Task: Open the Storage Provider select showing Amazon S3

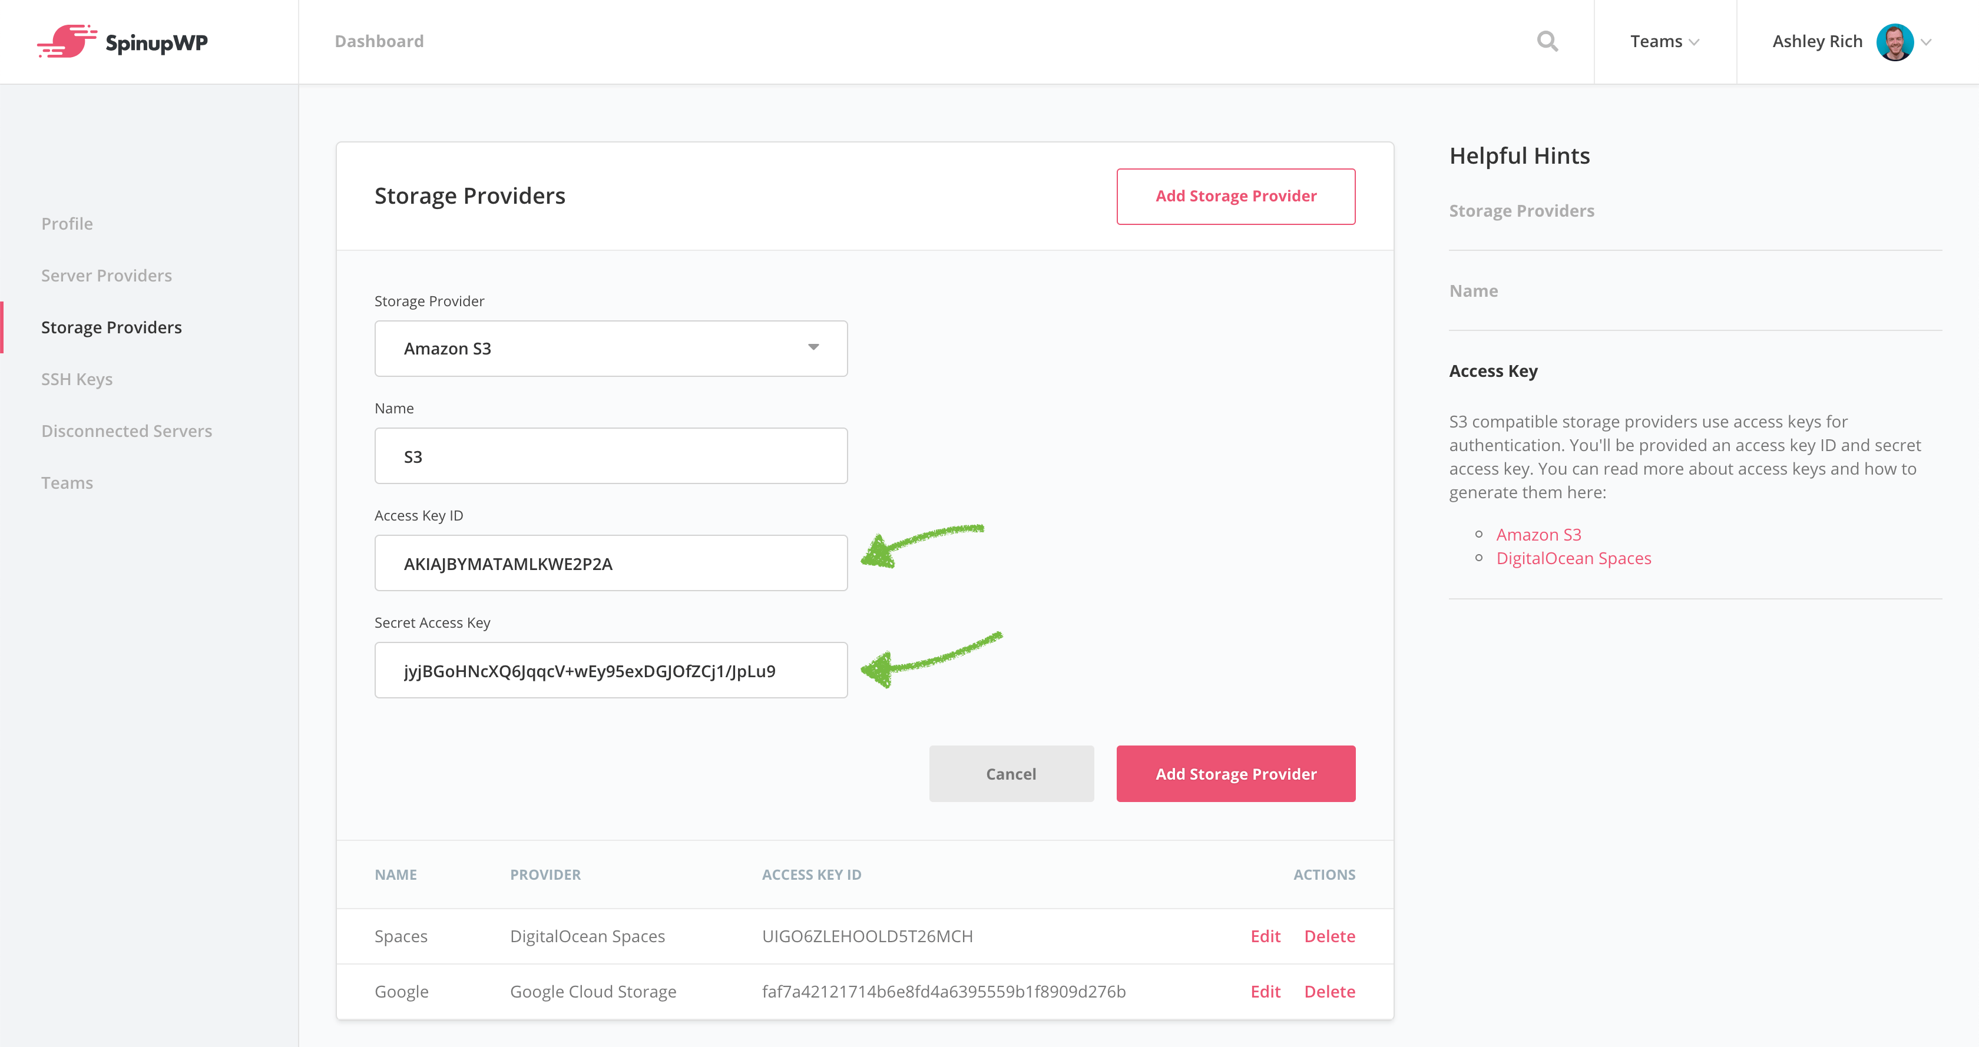Action: tap(611, 349)
